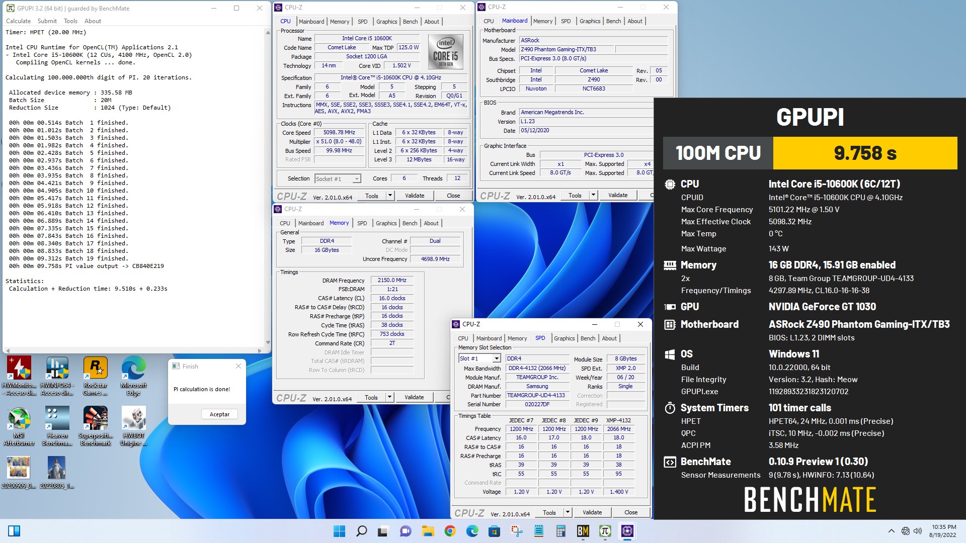Image resolution: width=966 pixels, height=543 pixels.
Task: Click Validate in SPD CPU-Z window
Action: point(592,512)
